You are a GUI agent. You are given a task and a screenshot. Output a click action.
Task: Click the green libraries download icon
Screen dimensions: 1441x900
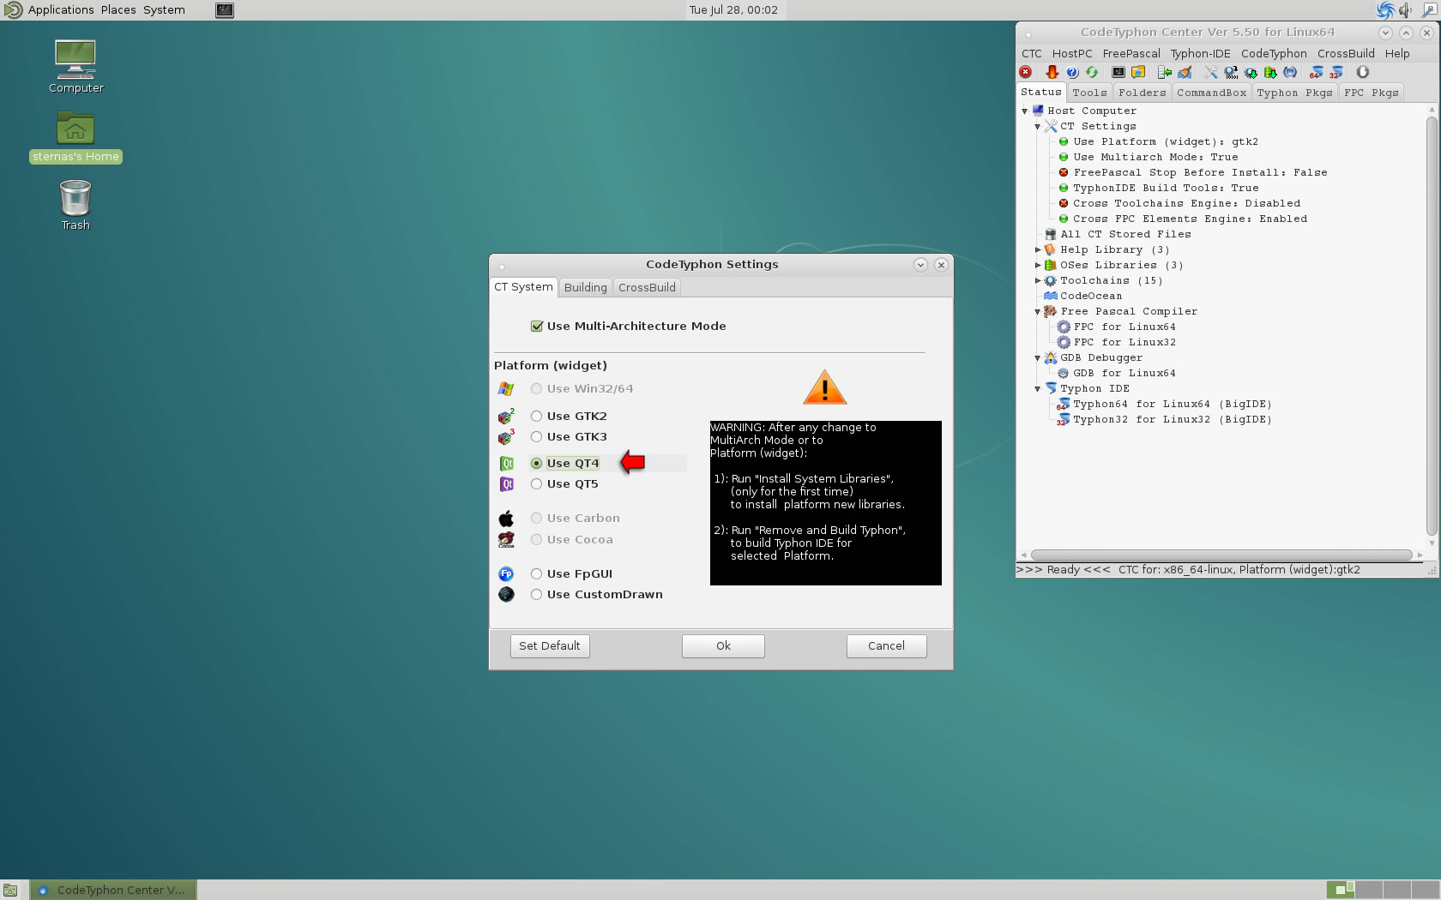click(x=1270, y=73)
